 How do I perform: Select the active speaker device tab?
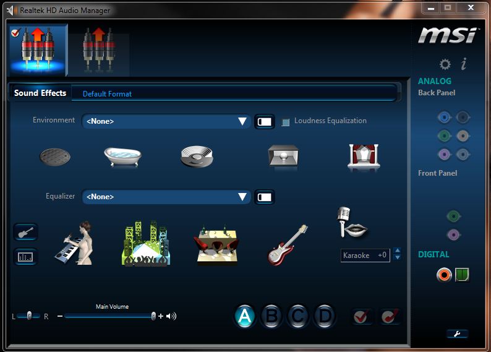coord(38,50)
